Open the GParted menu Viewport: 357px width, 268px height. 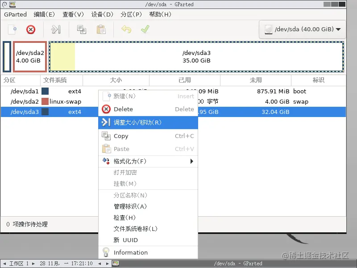tap(15, 14)
